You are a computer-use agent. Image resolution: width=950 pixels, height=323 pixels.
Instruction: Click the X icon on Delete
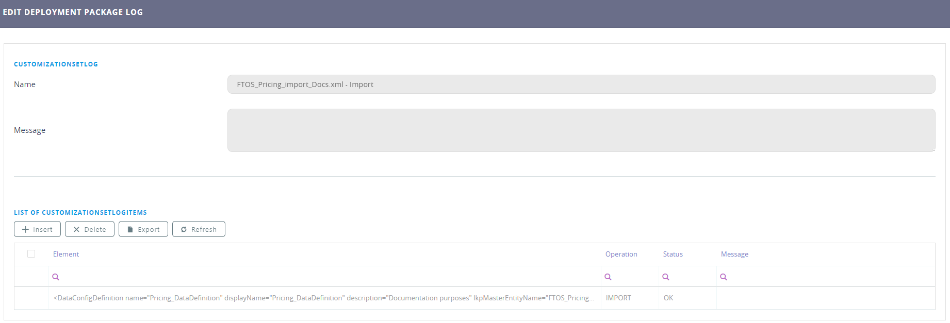coord(76,229)
